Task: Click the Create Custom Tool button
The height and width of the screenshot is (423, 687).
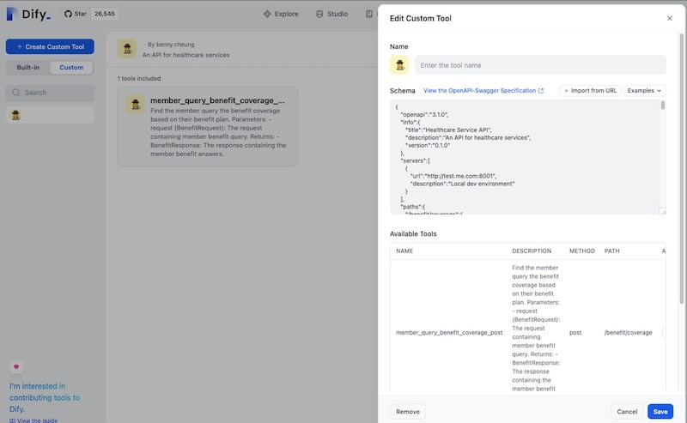Action: pos(50,46)
